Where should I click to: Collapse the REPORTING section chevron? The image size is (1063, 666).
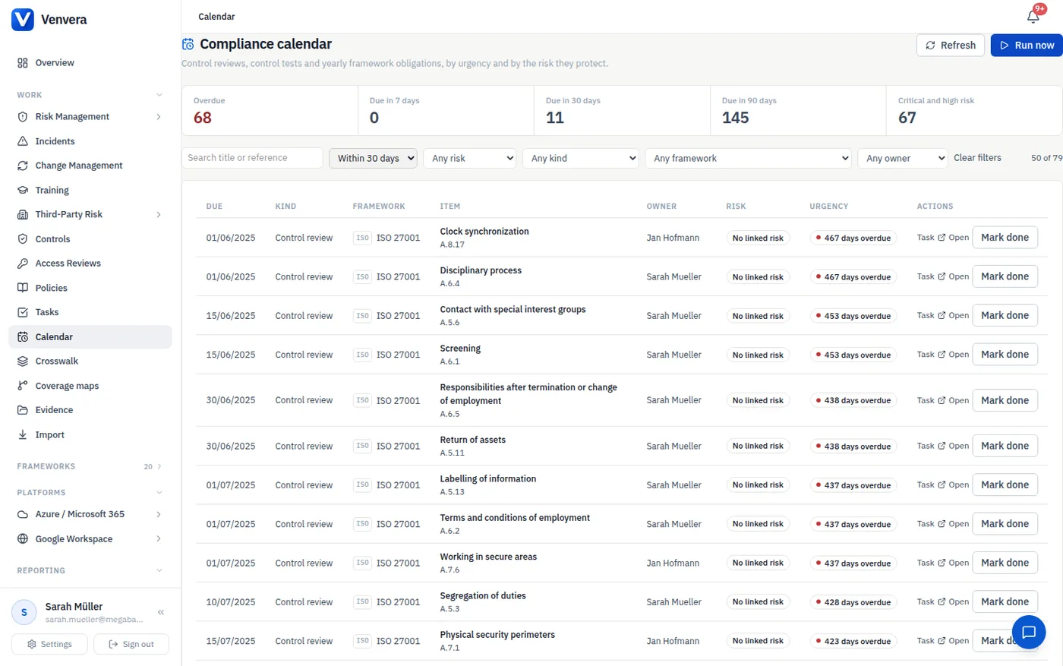coord(159,570)
